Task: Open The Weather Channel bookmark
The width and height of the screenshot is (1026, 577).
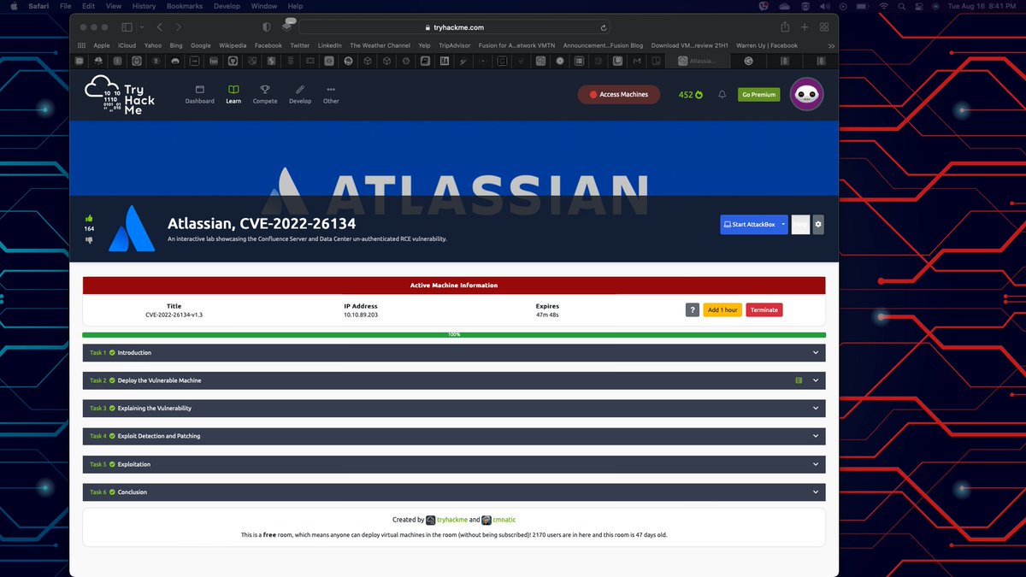Action: tap(380, 45)
